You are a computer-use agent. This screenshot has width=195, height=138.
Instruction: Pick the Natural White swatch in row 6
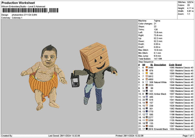147,82
